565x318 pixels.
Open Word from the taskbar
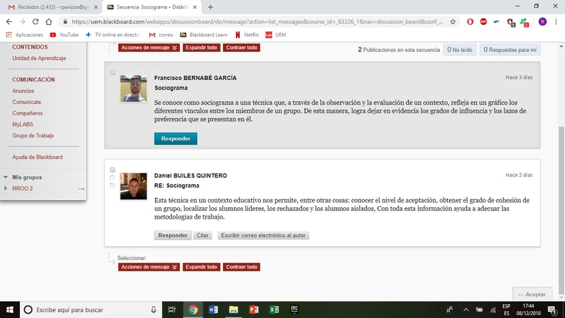[x=213, y=310]
